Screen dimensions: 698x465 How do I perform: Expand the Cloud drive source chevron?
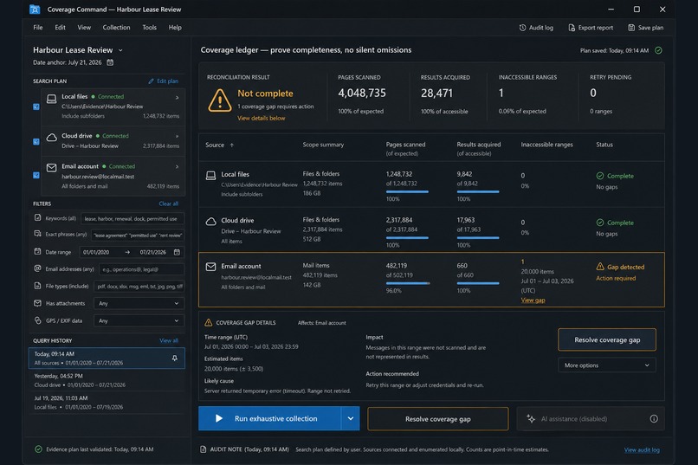pyautogui.click(x=177, y=136)
